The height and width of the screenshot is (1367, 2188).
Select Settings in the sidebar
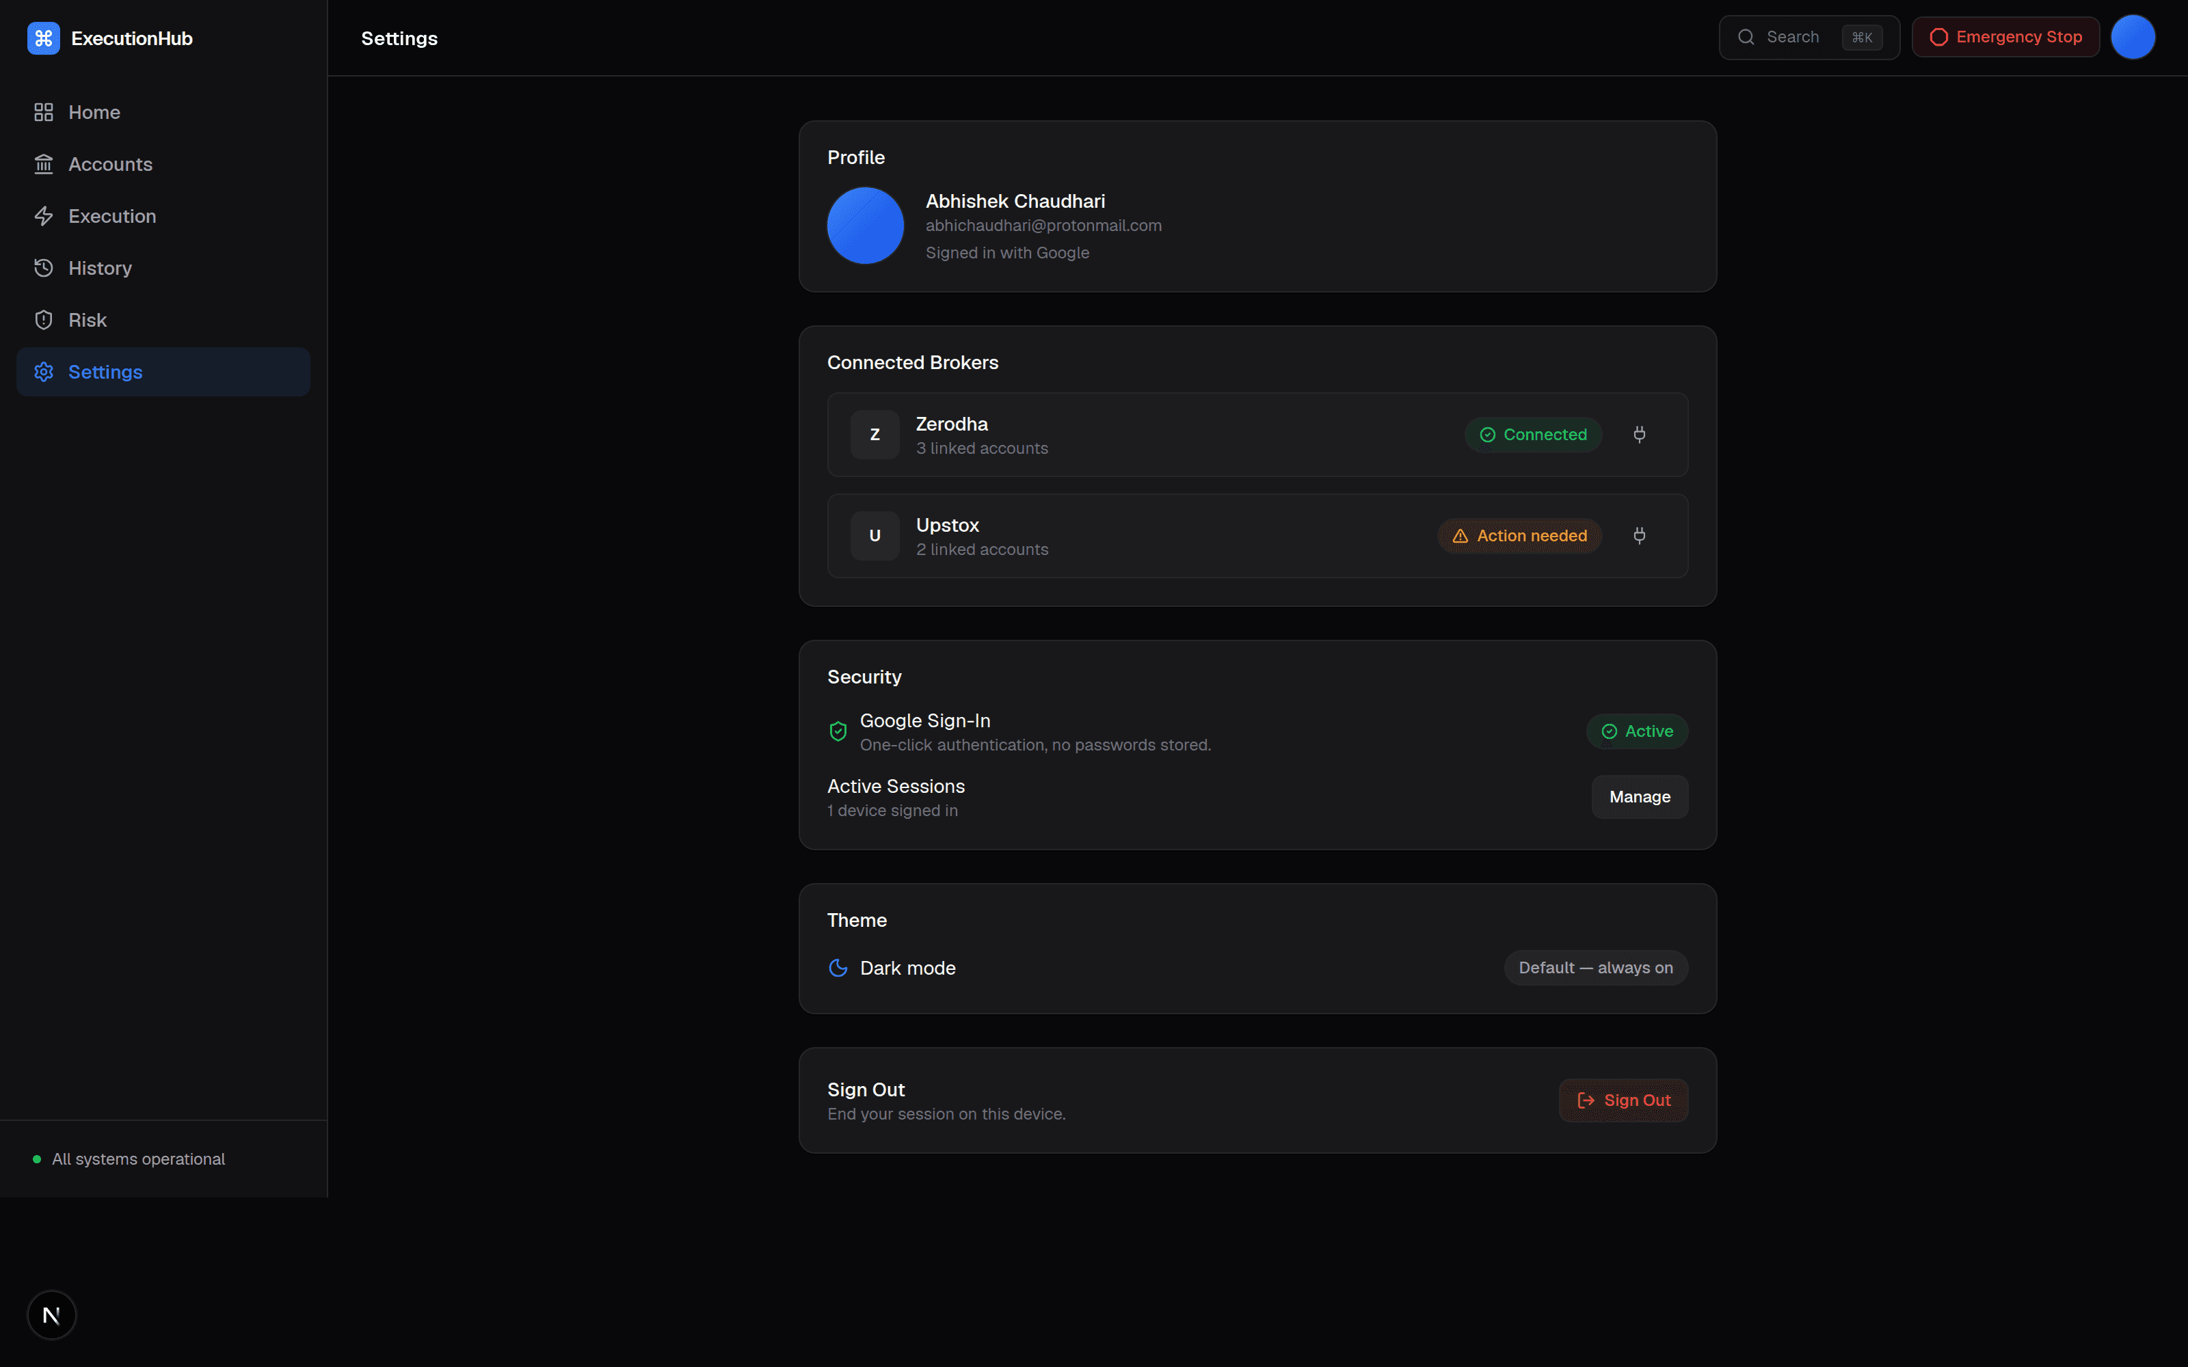[x=163, y=372]
